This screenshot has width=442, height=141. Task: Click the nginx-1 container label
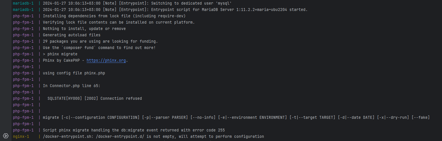(21, 136)
